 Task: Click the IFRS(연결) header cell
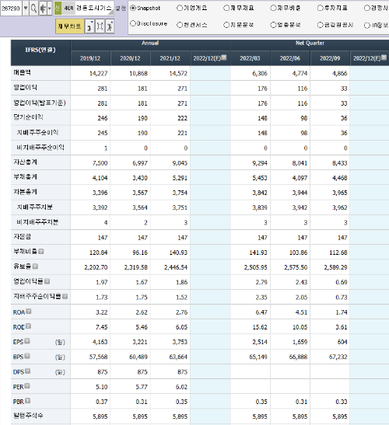pyautogui.click(x=40, y=52)
